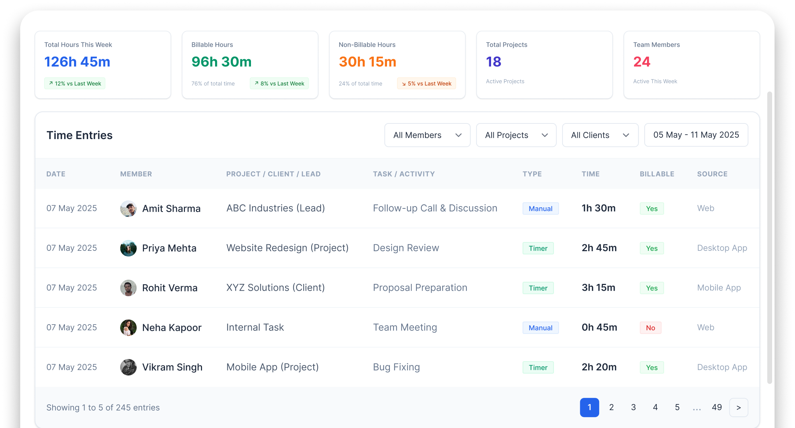Click the 12% vs Last Week badge
The height and width of the screenshot is (428, 795).
[75, 83]
